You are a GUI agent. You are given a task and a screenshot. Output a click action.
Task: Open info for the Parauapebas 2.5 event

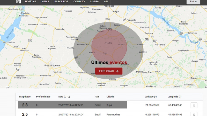pos(194,114)
